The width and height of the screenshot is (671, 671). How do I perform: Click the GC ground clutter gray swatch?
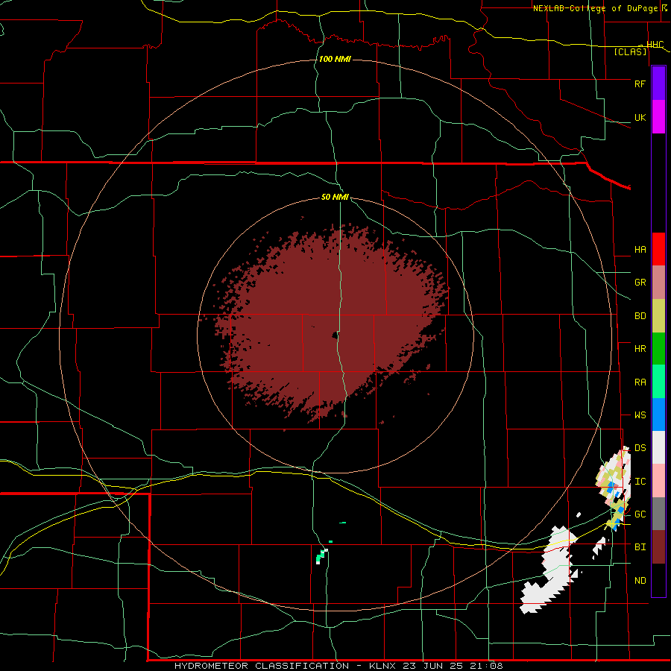[658, 514]
